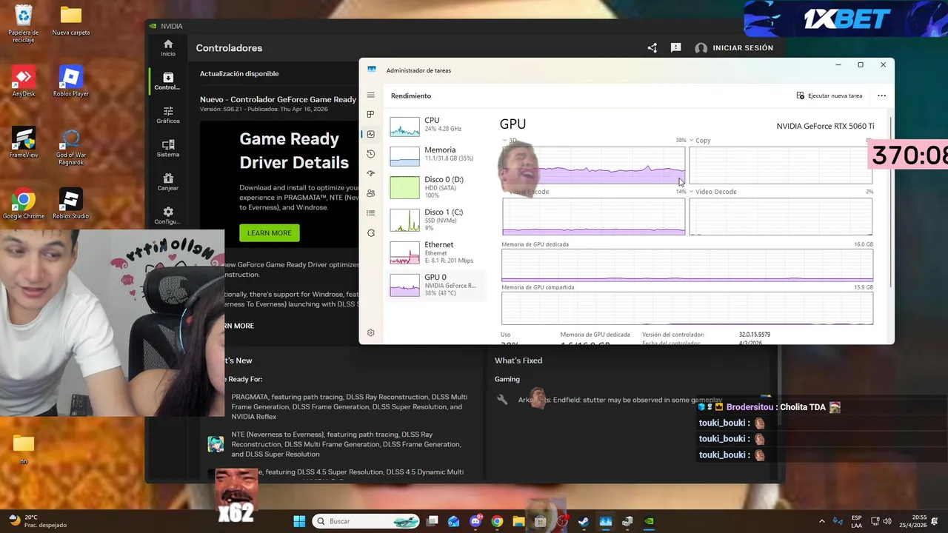Select GPU 0 in the performance list
The height and width of the screenshot is (533, 948).
(435, 285)
